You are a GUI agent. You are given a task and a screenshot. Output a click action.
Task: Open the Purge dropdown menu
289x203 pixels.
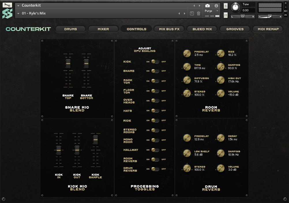[x=211, y=10]
